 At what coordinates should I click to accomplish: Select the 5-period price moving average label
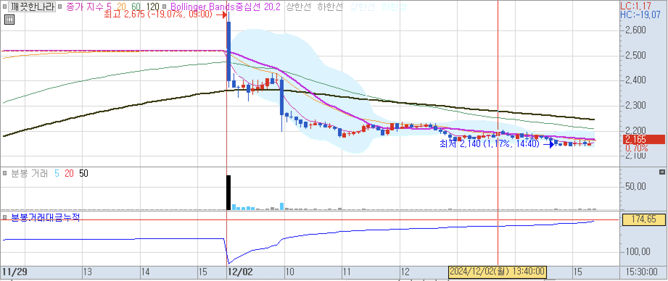[x=109, y=7]
